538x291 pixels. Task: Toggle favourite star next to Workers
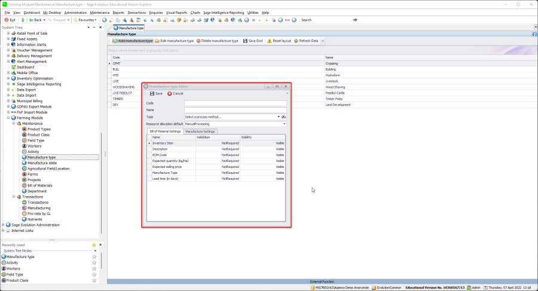pos(94,268)
